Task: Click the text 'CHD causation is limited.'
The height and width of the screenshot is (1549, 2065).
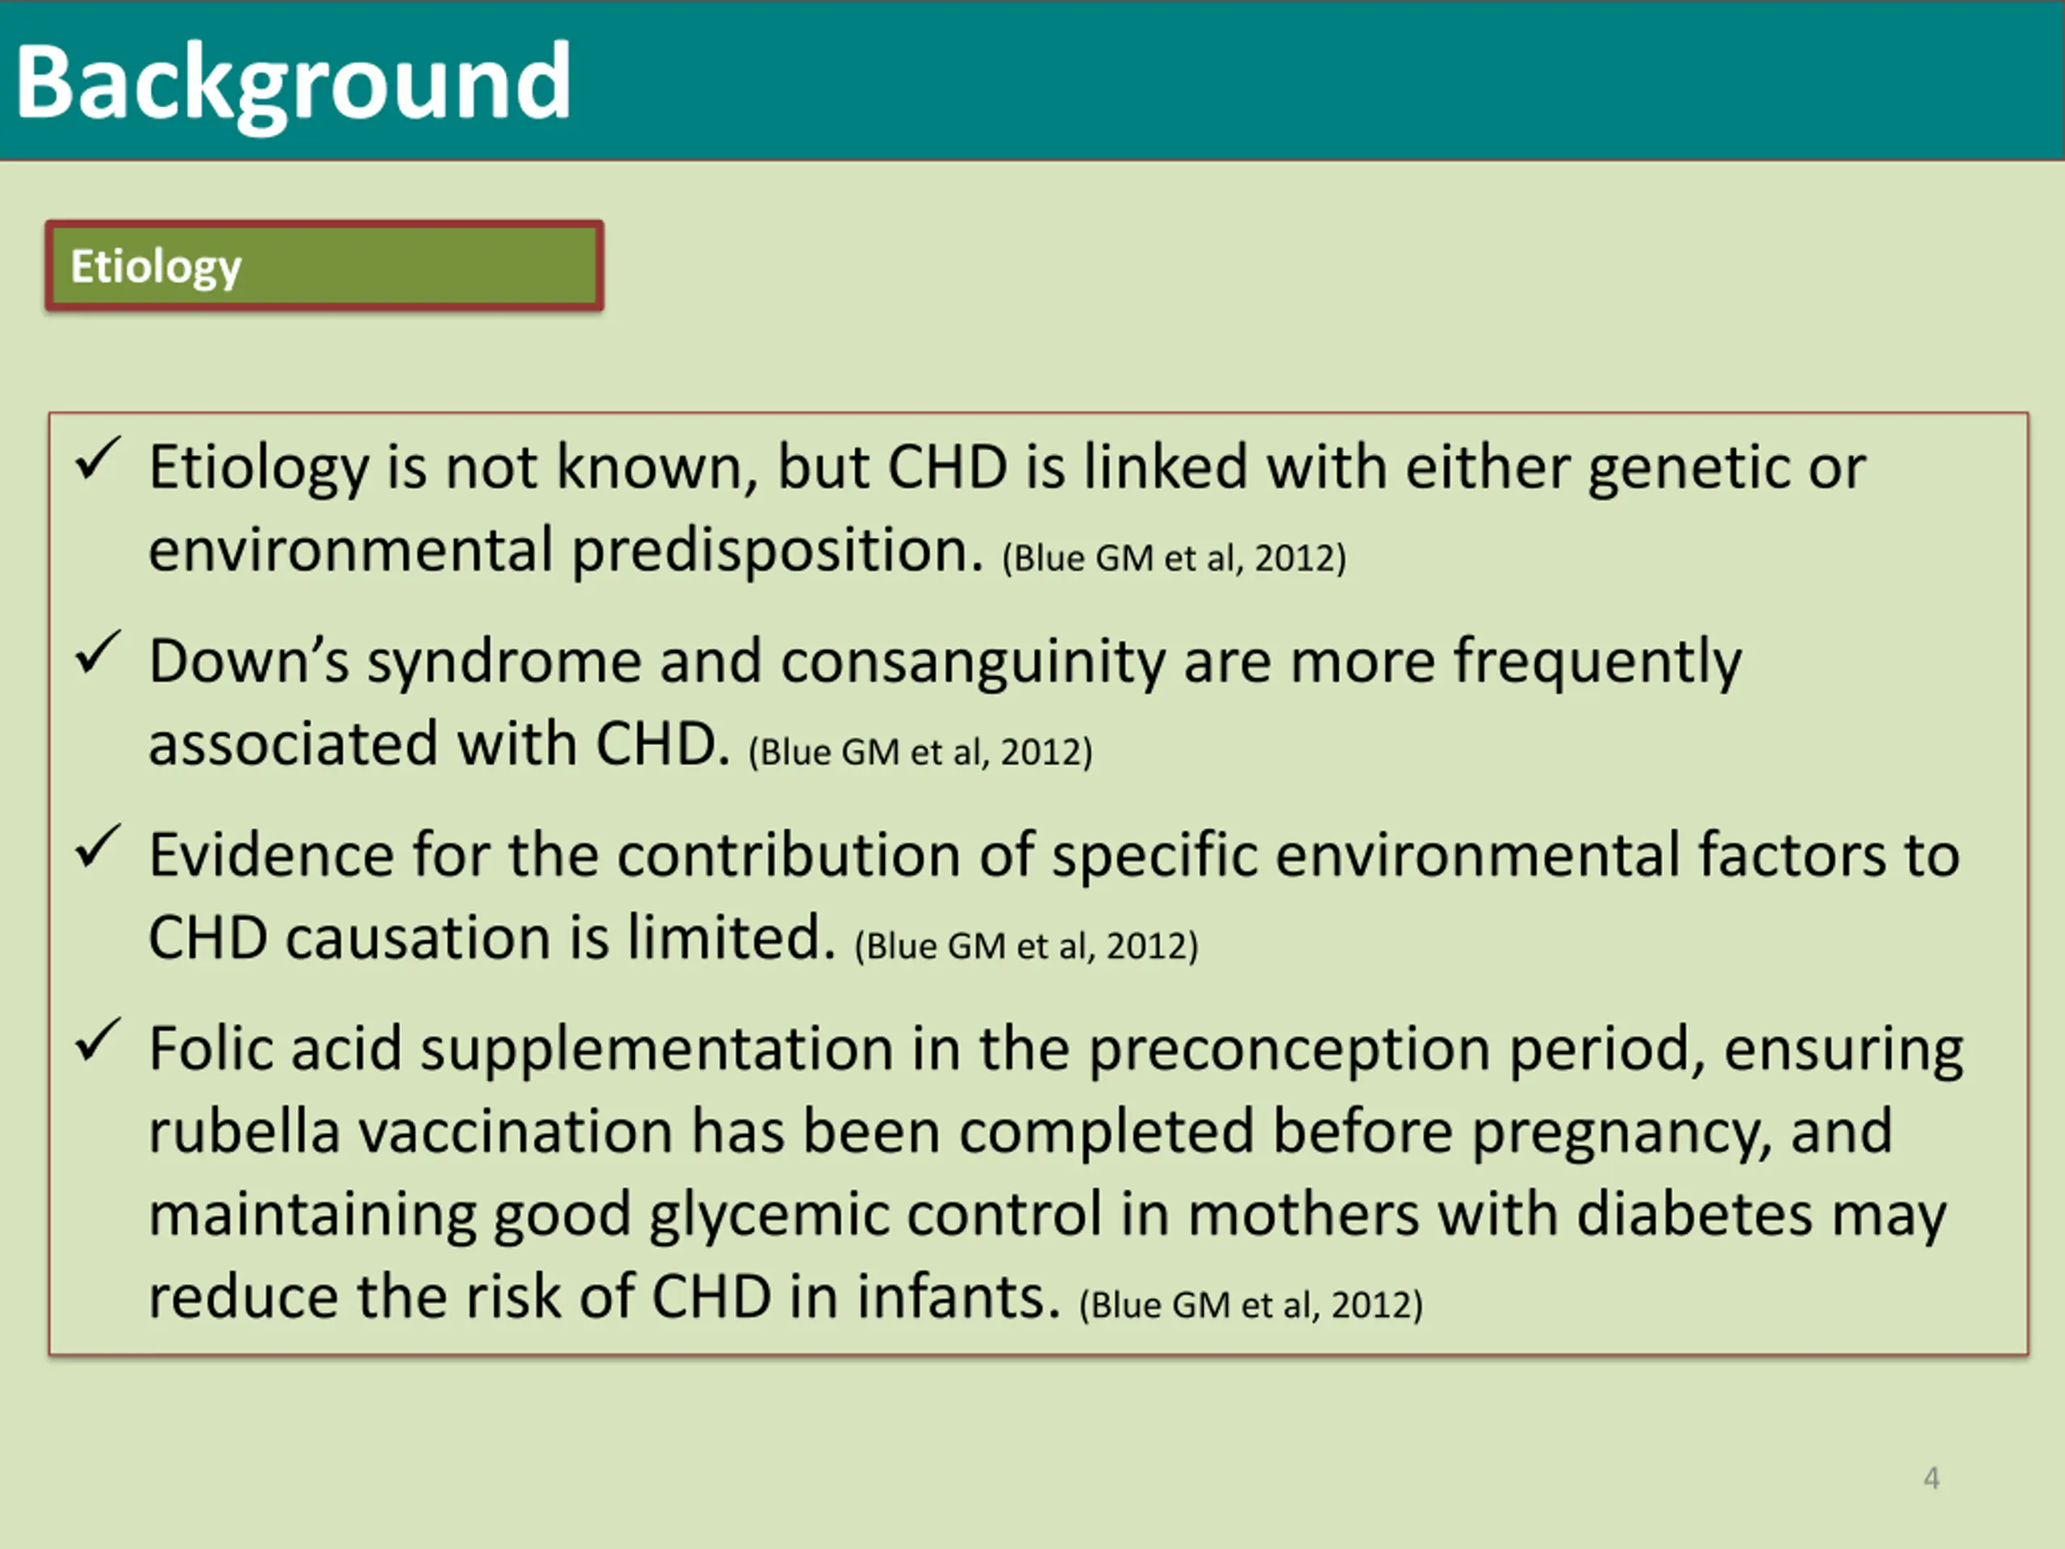Action: pyautogui.click(x=492, y=938)
